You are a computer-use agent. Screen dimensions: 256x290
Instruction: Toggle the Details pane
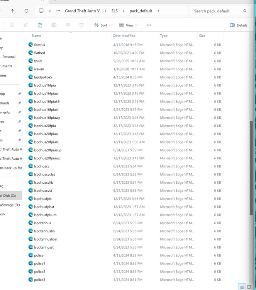[239, 25]
